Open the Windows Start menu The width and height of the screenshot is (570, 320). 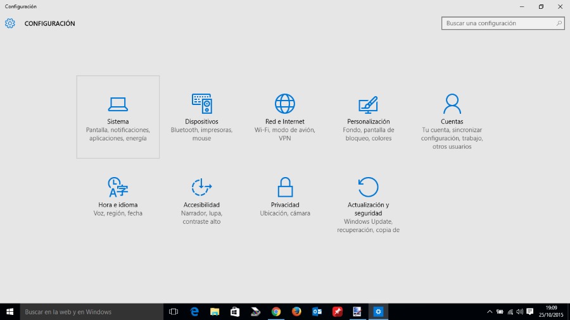tap(9, 312)
